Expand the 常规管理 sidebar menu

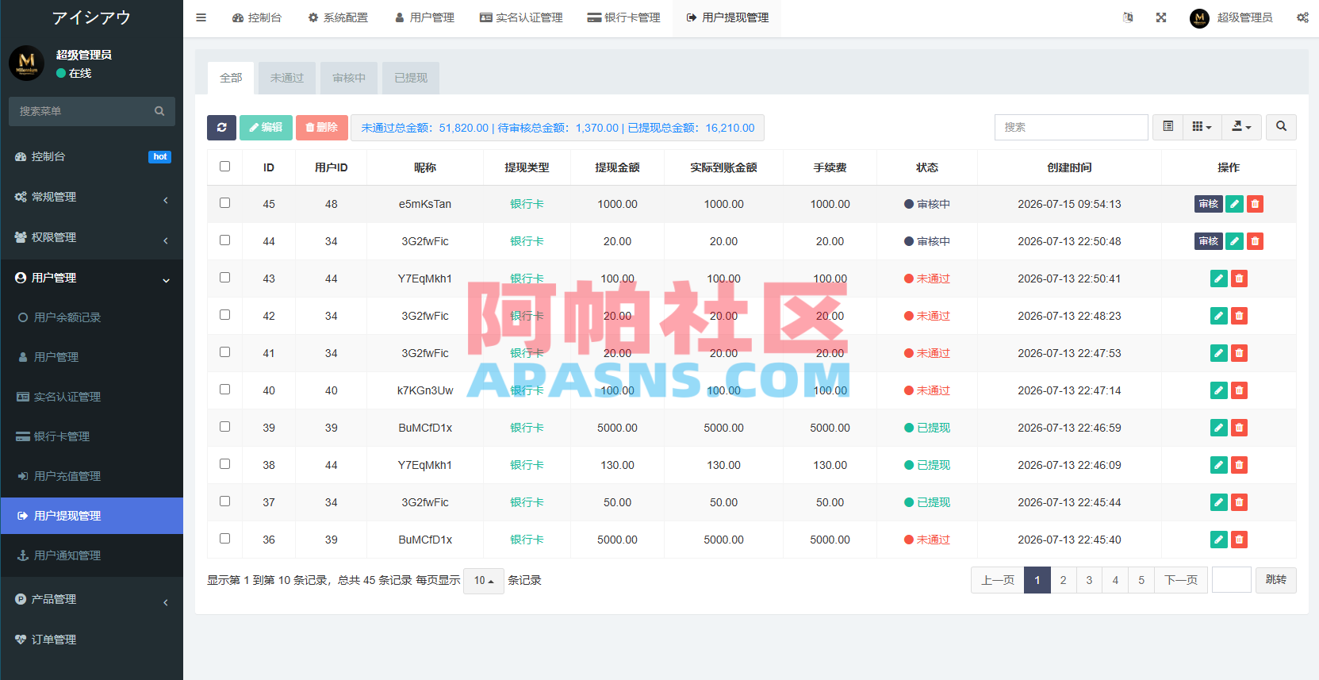coord(92,197)
